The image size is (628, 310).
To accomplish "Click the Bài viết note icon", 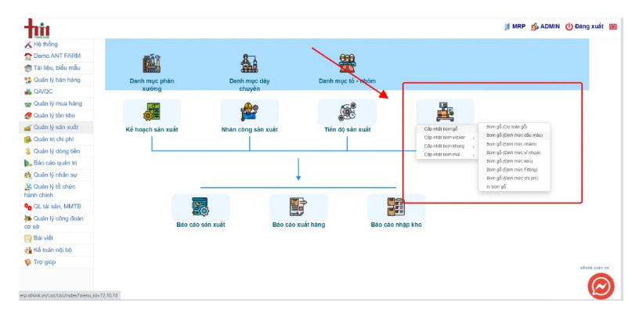I will coord(28,238).
